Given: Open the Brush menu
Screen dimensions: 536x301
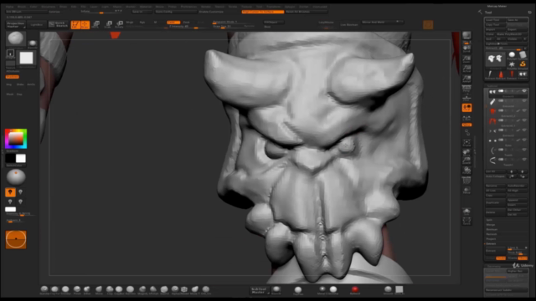Looking at the screenshot, I should pyautogui.click(x=22, y=7).
